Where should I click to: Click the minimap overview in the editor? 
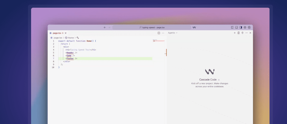(x=159, y=41)
